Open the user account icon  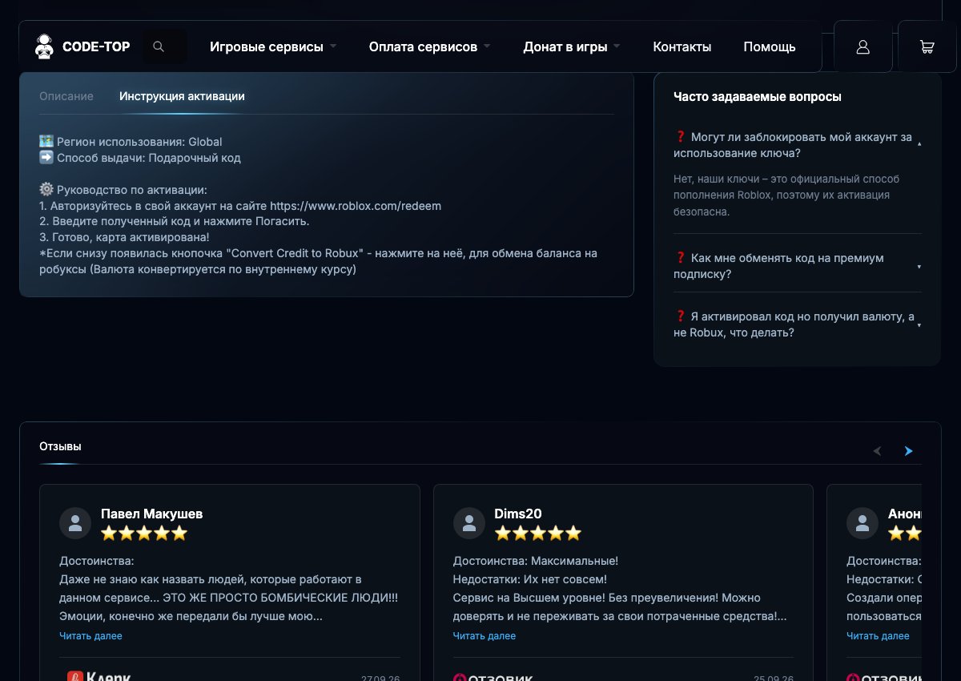click(x=862, y=47)
